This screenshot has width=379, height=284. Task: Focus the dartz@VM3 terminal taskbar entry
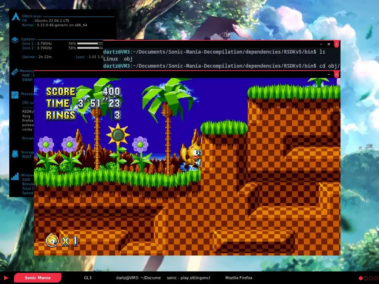pos(138,278)
